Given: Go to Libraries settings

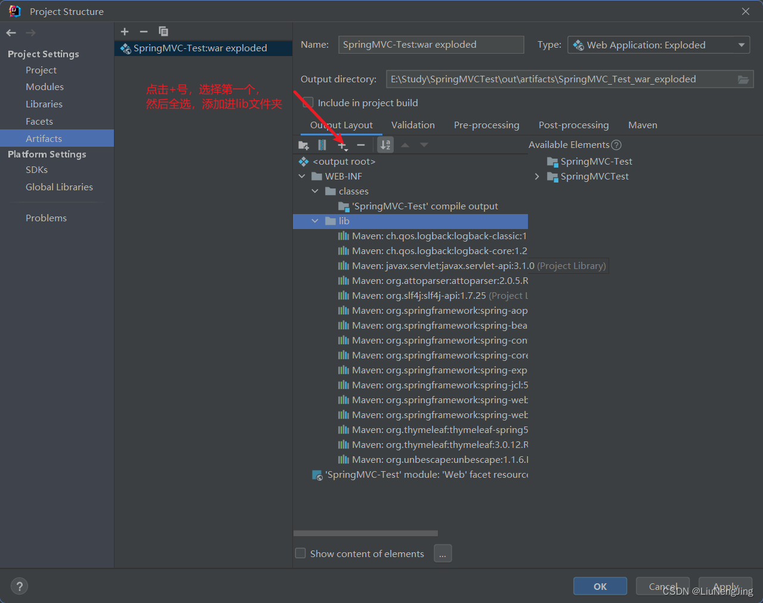Looking at the screenshot, I should (x=44, y=104).
